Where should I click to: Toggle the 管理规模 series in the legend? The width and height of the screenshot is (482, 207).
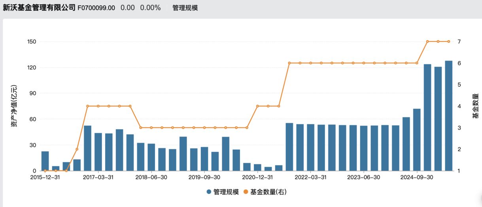(x=223, y=192)
